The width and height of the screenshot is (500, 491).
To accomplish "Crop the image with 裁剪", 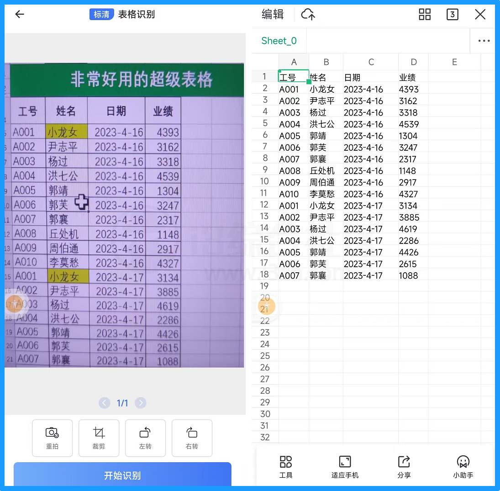I will click(99, 438).
